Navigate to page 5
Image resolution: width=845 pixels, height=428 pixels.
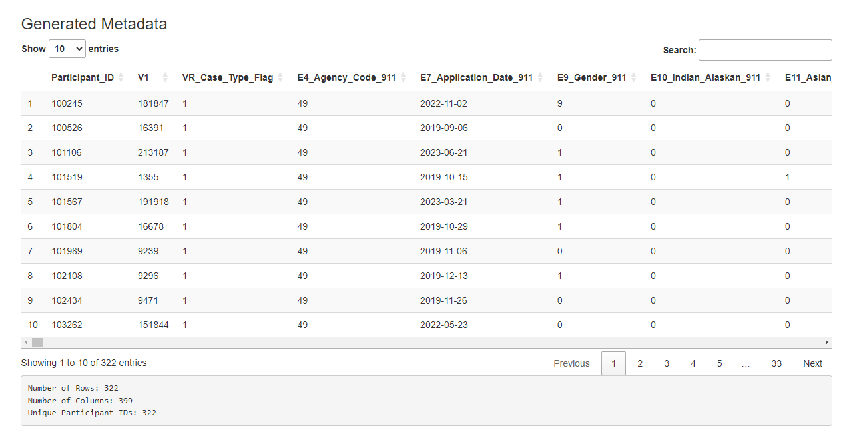720,363
